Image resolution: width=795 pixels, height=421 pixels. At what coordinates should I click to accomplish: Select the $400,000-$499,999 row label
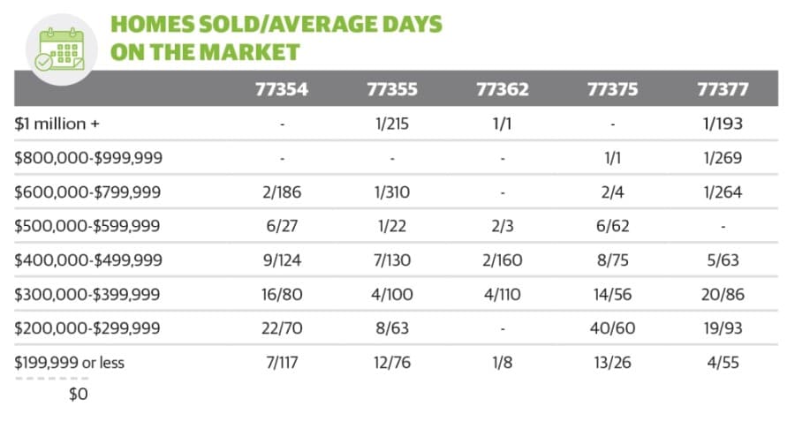tap(88, 259)
